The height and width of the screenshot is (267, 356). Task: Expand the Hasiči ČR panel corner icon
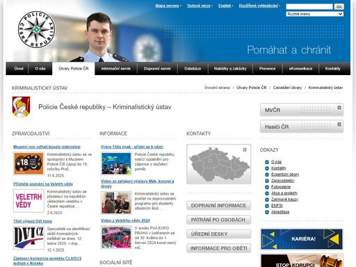point(339,124)
